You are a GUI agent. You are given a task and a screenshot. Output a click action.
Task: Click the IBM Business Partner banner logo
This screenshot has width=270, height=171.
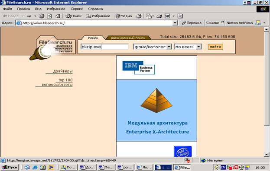[x=139, y=67]
